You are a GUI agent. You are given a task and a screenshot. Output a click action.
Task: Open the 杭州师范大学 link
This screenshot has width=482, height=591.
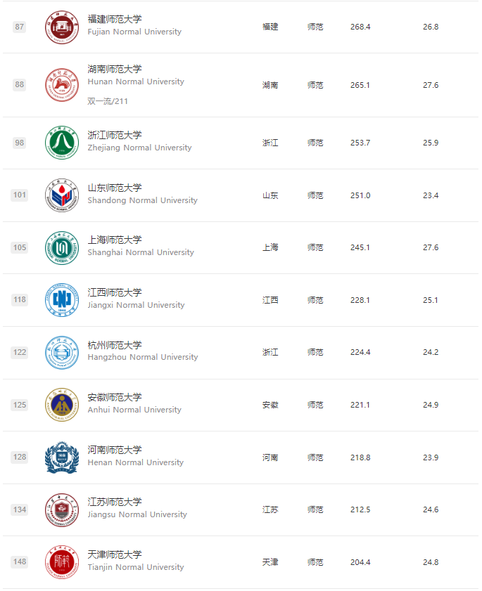114,345
